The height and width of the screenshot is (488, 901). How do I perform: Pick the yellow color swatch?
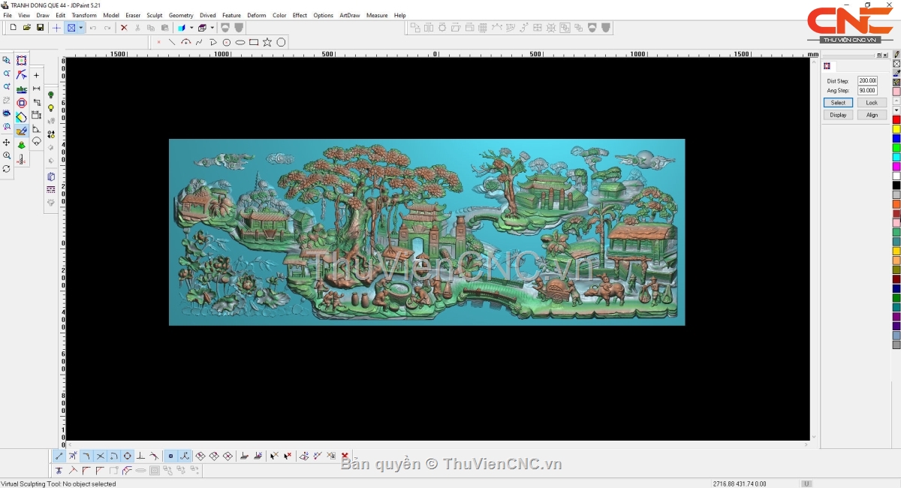tap(896, 129)
